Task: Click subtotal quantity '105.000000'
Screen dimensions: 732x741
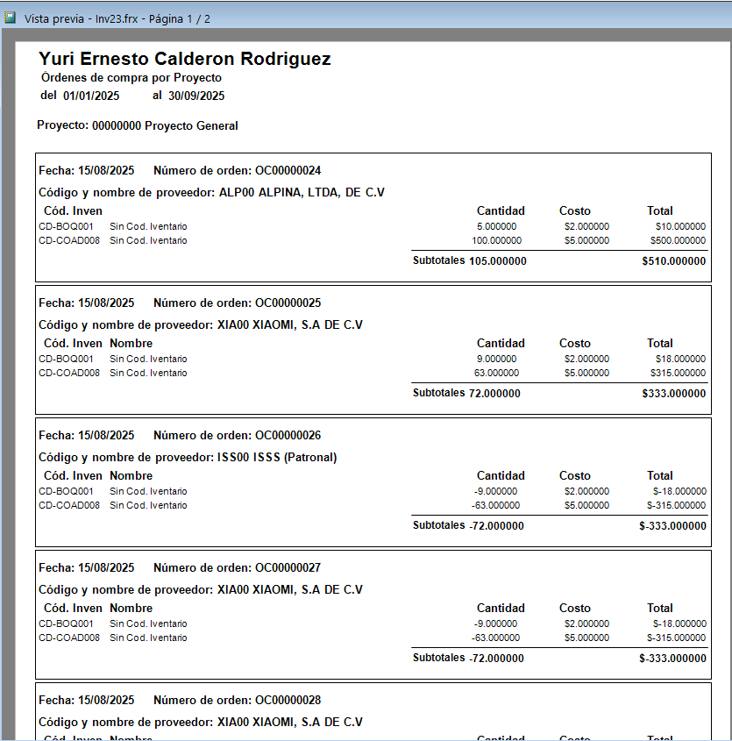Action: pyautogui.click(x=498, y=260)
